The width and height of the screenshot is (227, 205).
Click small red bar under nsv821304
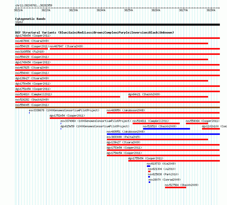(149, 171)
